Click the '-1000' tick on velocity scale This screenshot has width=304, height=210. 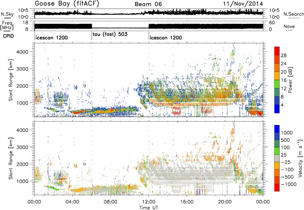click(289, 184)
